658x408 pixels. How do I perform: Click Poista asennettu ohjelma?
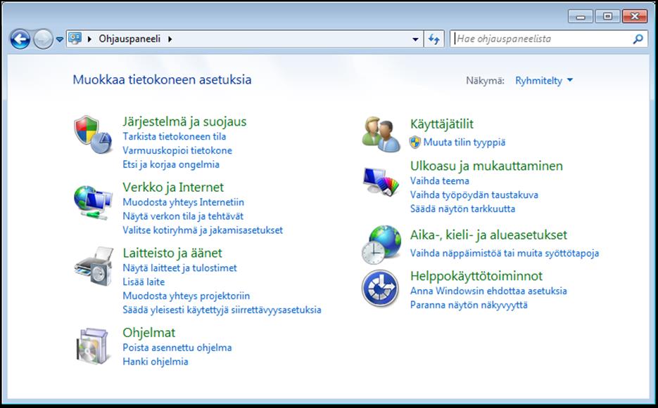pos(177,348)
